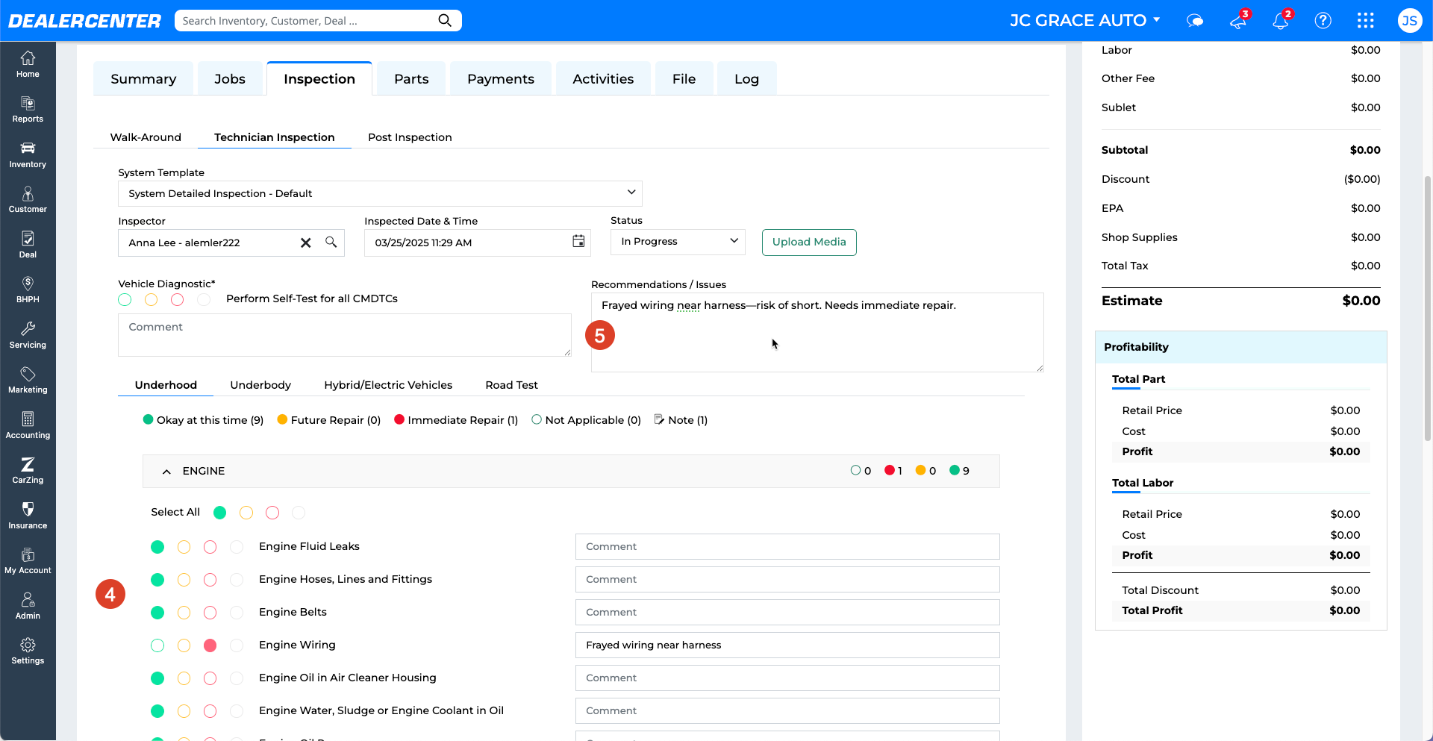Open the help question mark icon
Screen dimensions: 1433x741
[x=1323, y=20]
